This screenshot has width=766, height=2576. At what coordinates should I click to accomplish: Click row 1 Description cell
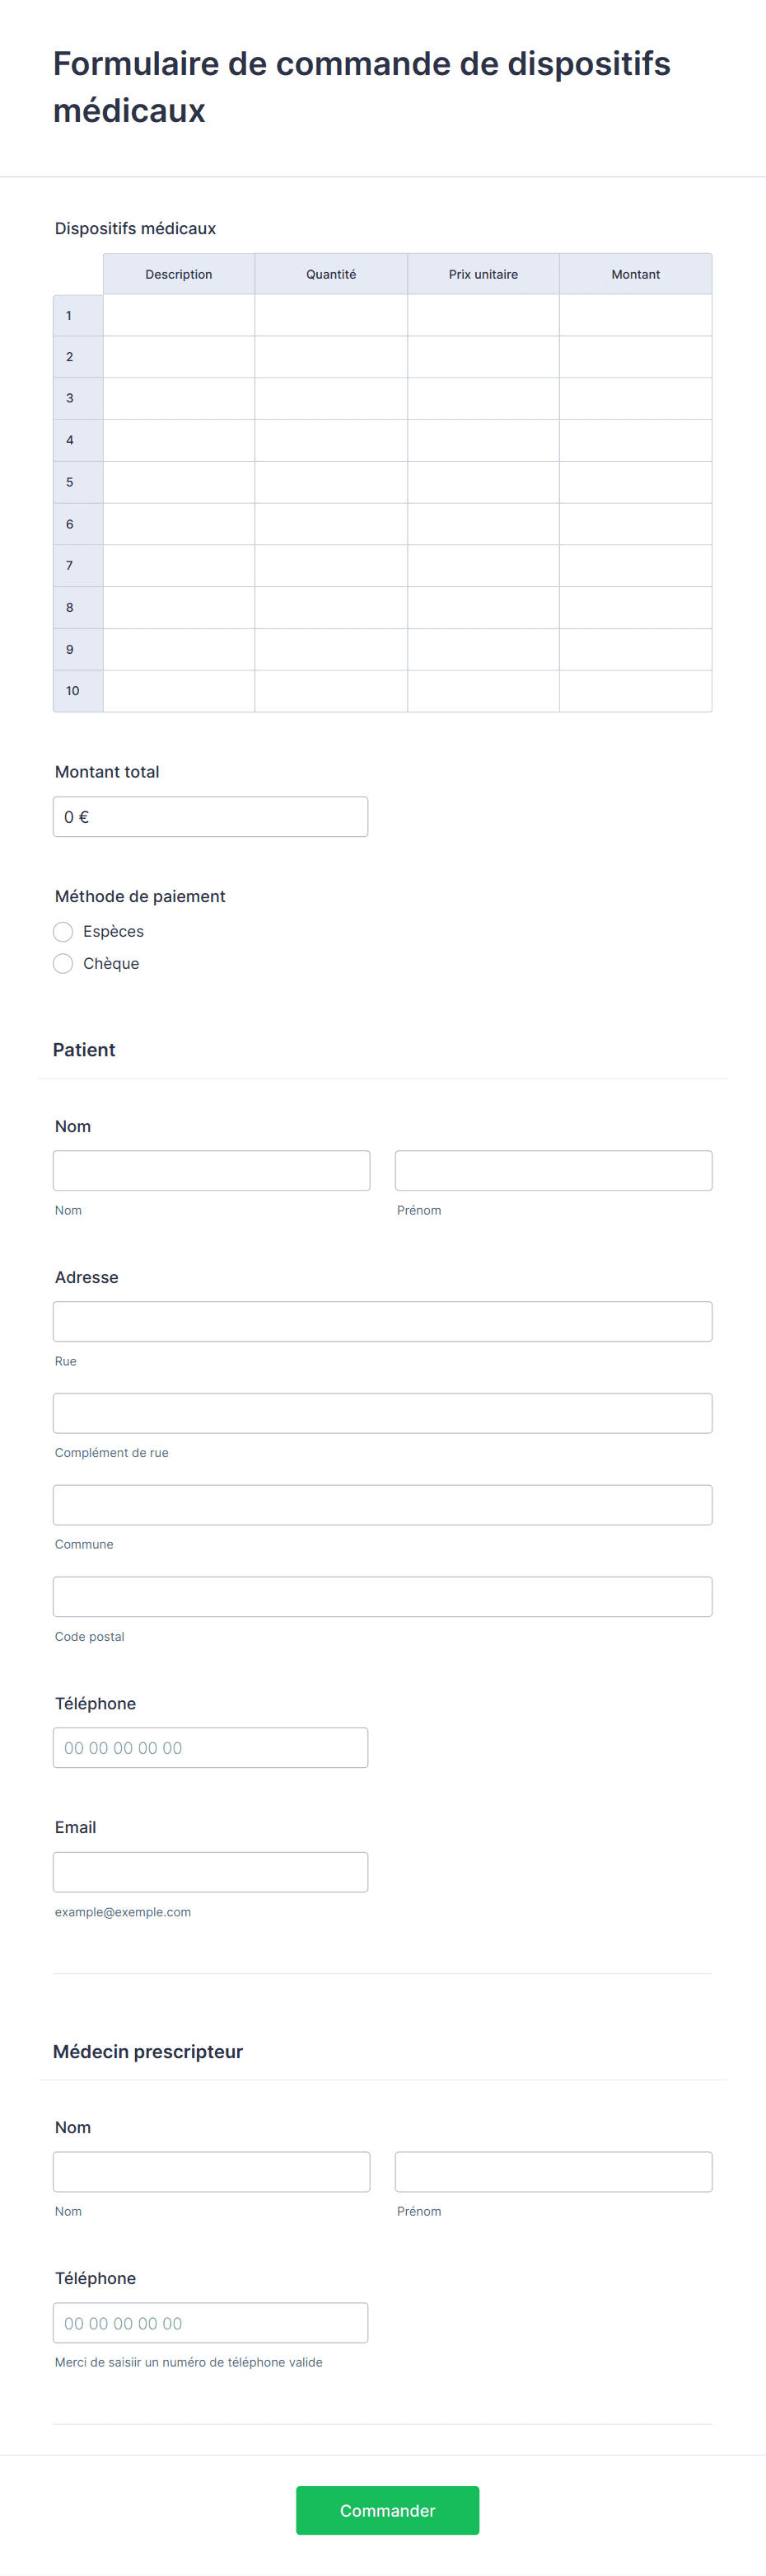click(179, 315)
